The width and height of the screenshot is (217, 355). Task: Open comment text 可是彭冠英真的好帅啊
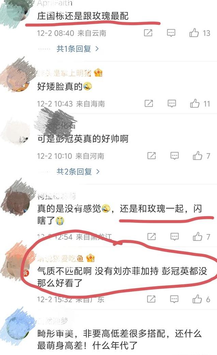point(83,139)
